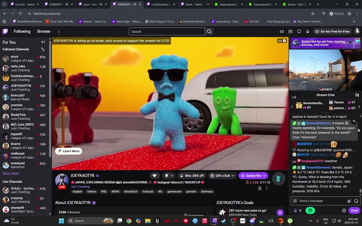The height and width of the screenshot is (226, 362).
Task: Expand Gift a Sub options
Action: (x=233, y=176)
